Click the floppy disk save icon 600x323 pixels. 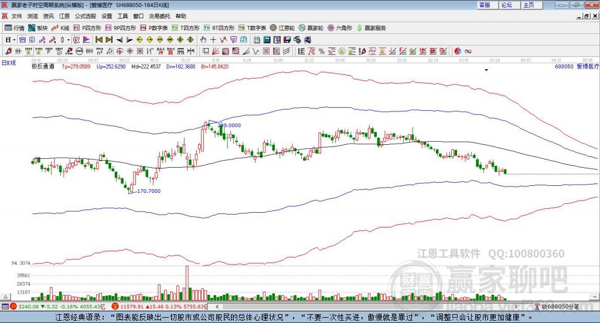287,40
